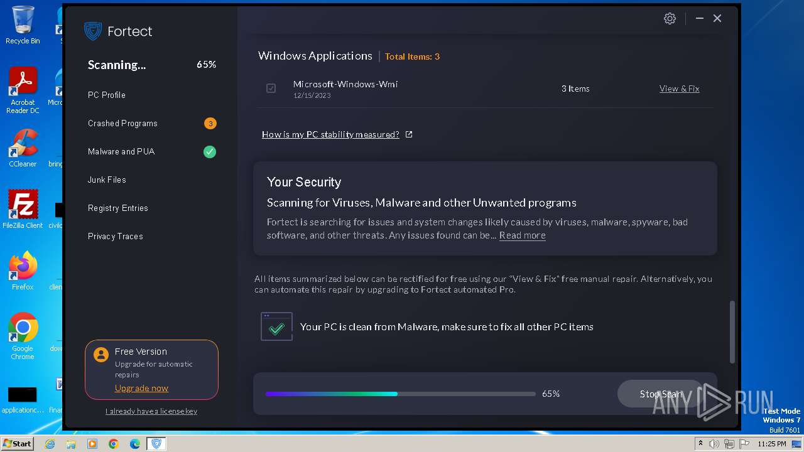Open 'How is my PC stability measured?' link

(x=330, y=134)
